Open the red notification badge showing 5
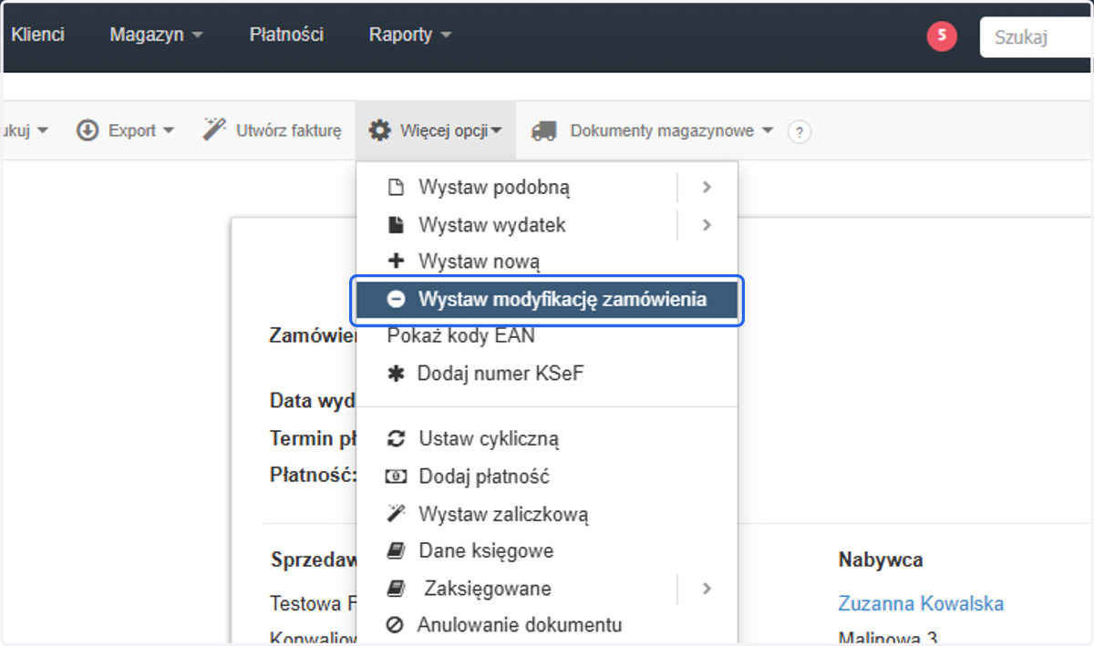 tap(942, 36)
